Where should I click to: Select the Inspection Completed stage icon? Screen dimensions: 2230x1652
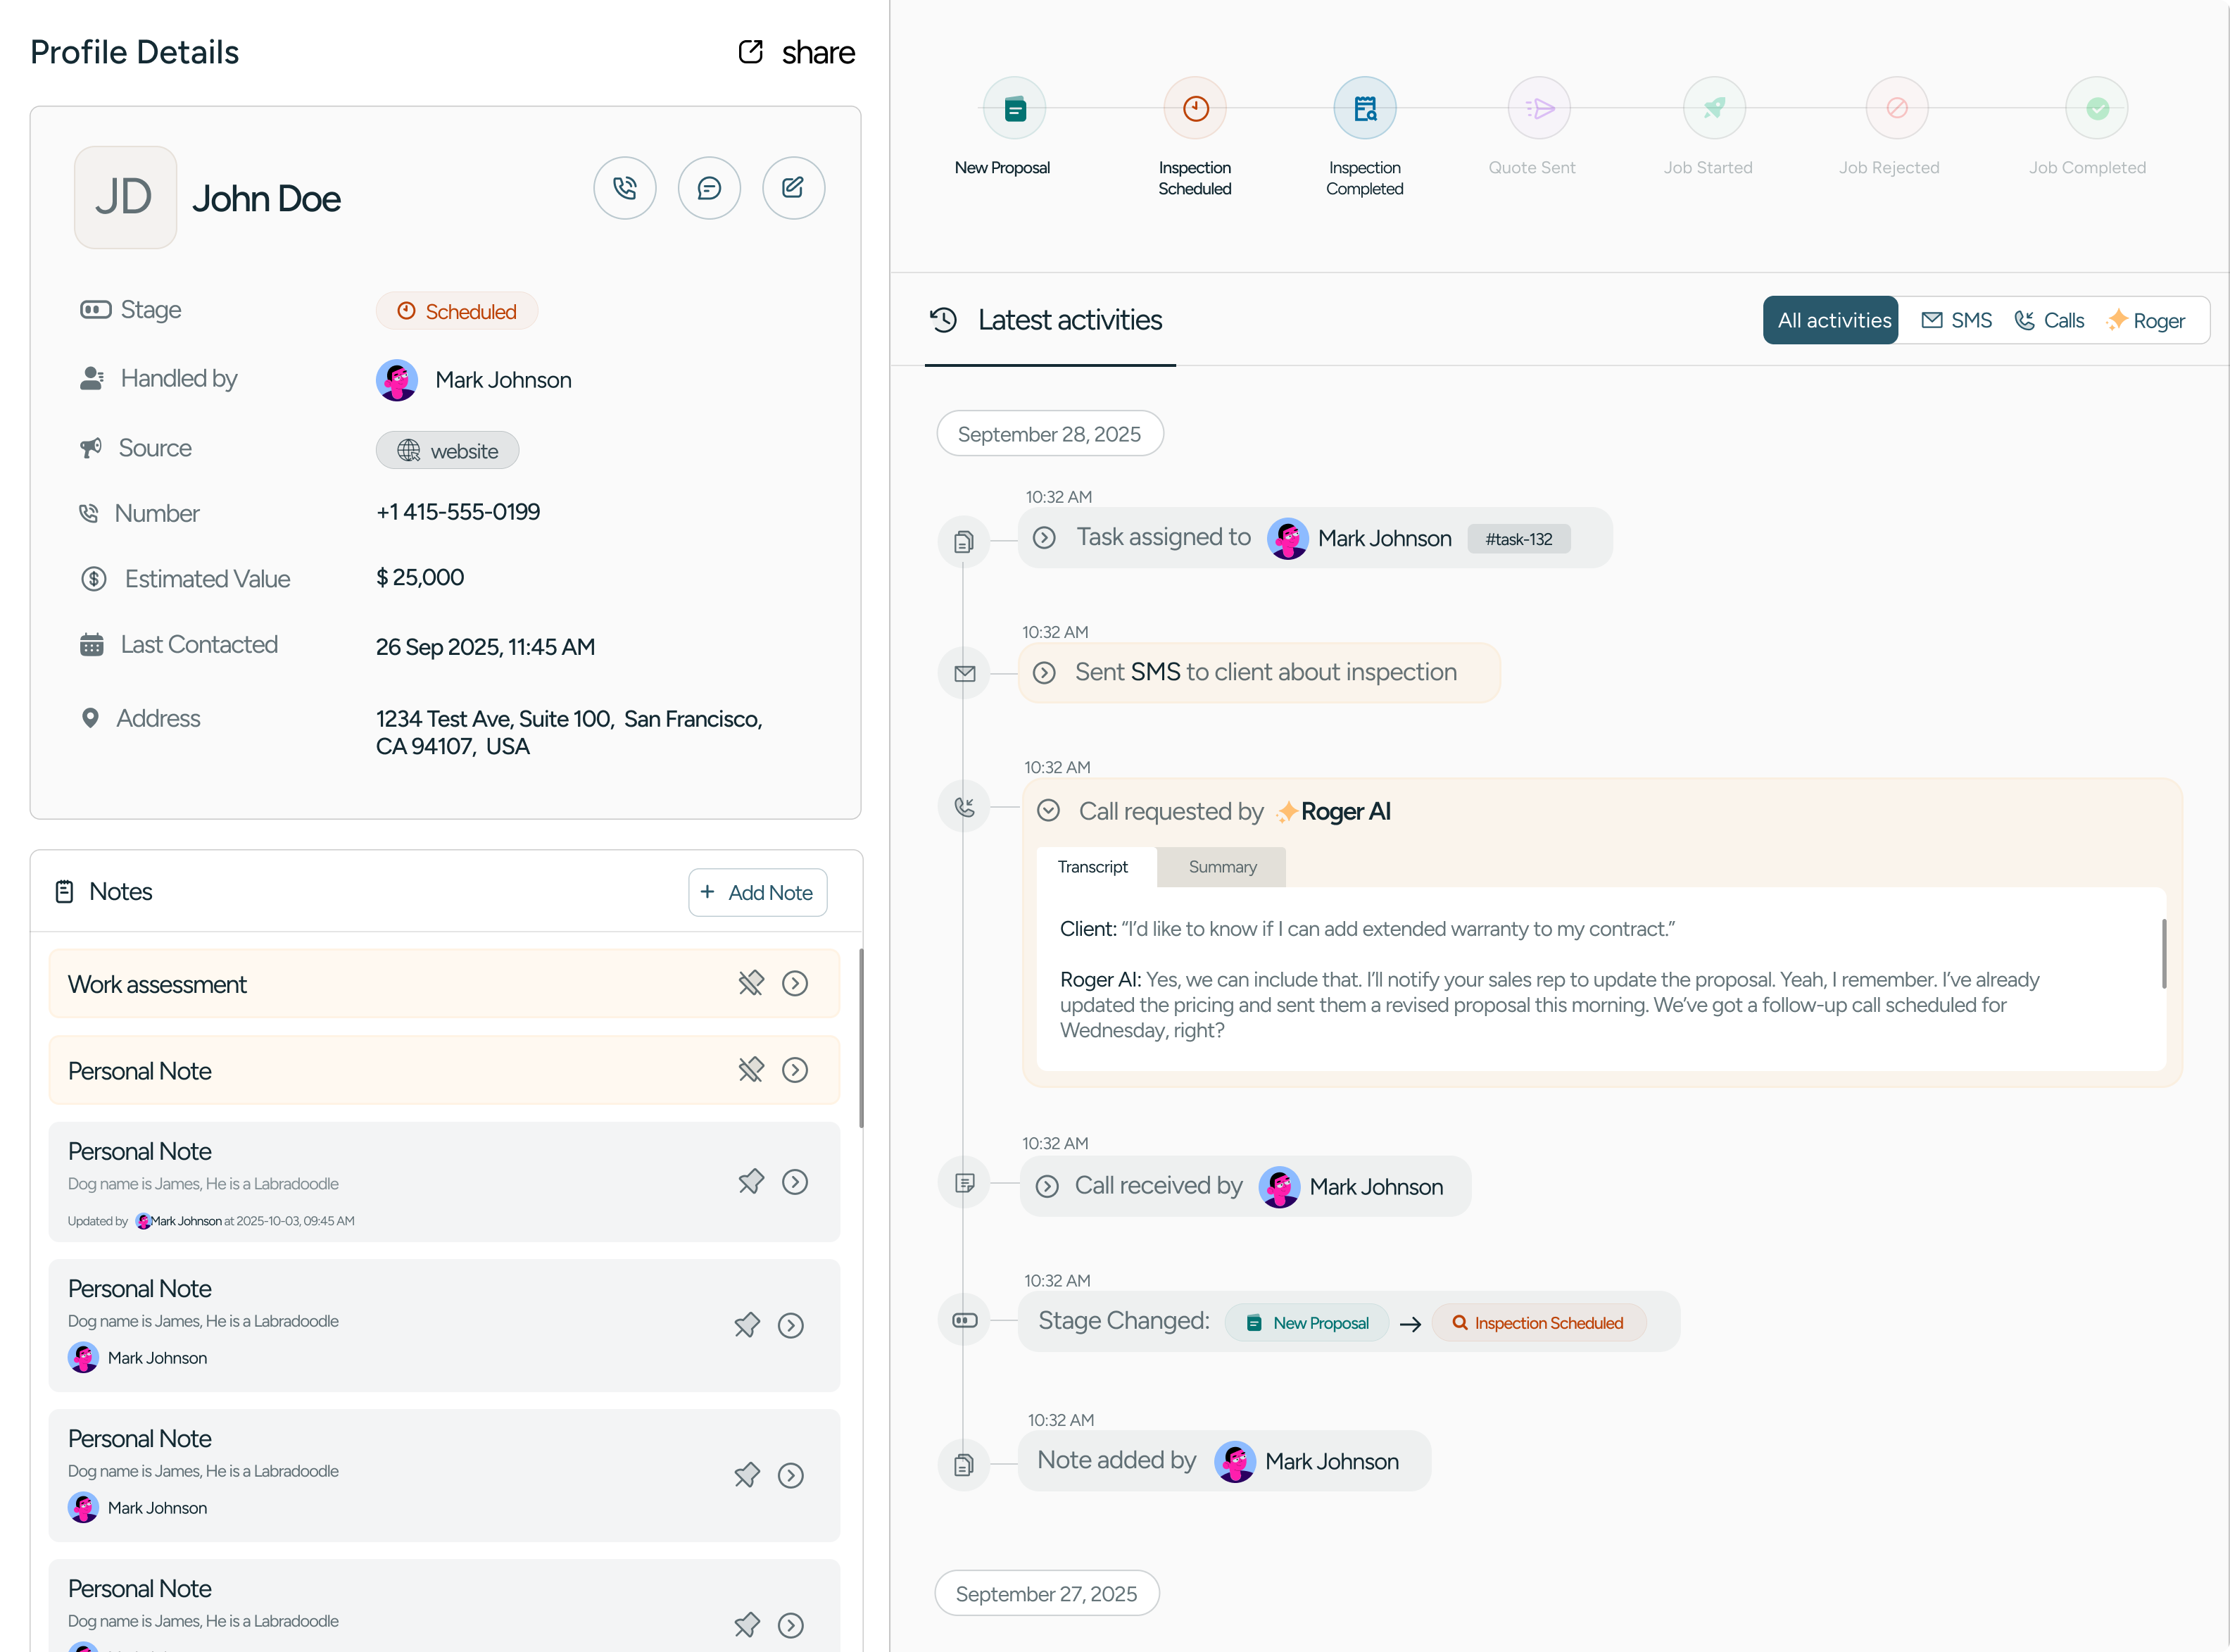1364,108
